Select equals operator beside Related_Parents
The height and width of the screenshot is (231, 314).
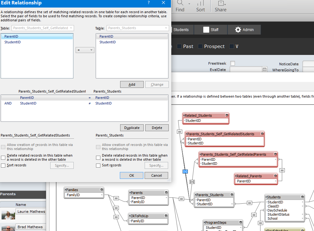[282, 170]
